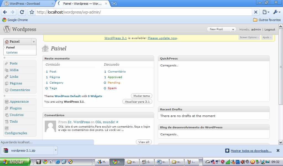Open the admin profile link
Screen dimensions: 283x166
pyautogui.click(x=256, y=29)
